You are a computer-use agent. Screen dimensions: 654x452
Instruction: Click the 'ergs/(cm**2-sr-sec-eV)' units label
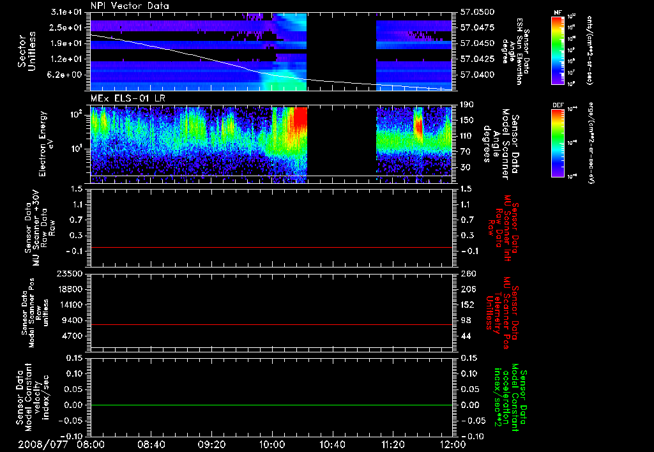(591, 142)
